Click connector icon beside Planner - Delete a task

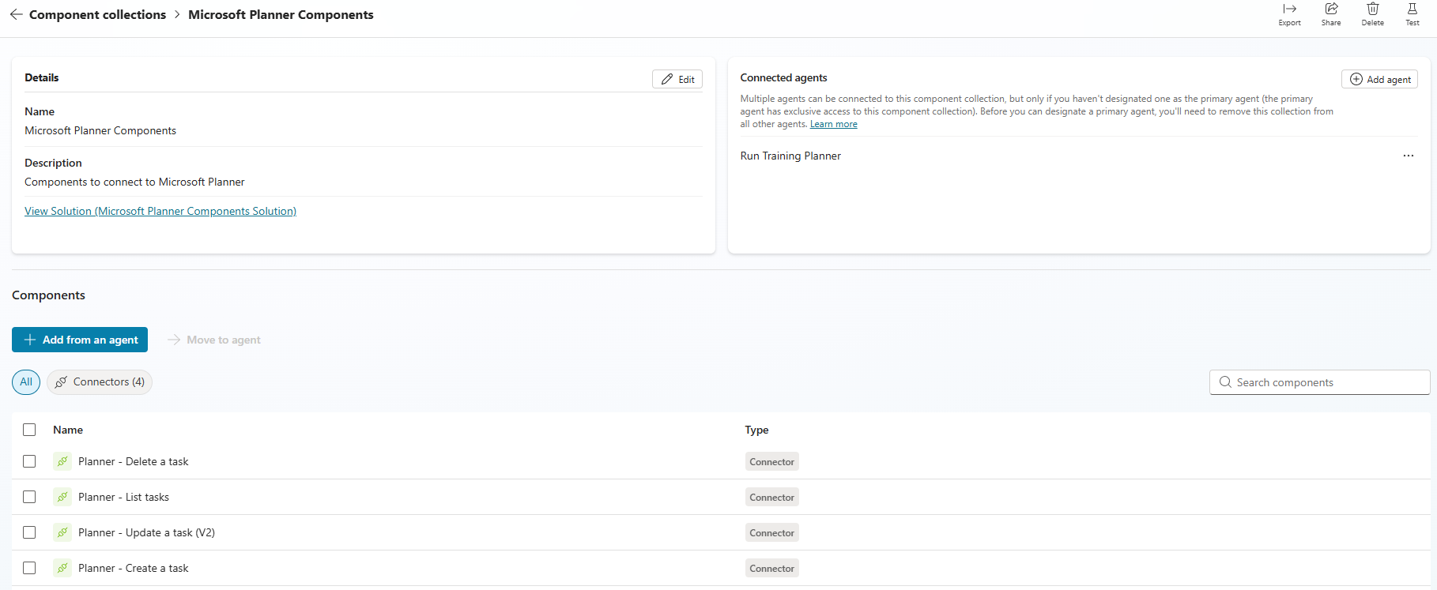pyautogui.click(x=62, y=461)
